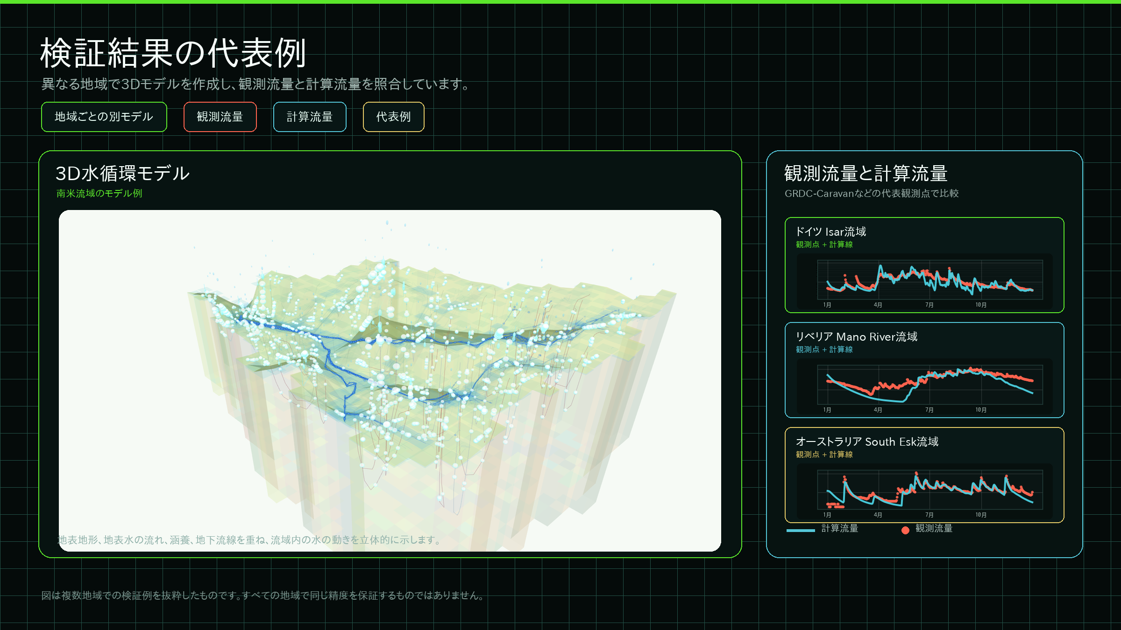Viewport: 1121px width, 630px height.
Task: Click the cyan 計算流量 legend line
Action: (x=801, y=530)
